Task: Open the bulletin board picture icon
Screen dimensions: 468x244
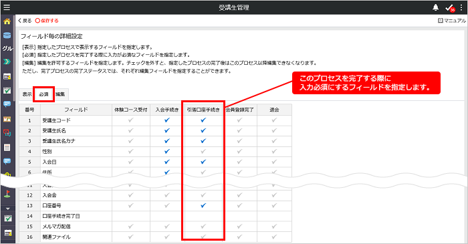Action: (x=7, y=119)
